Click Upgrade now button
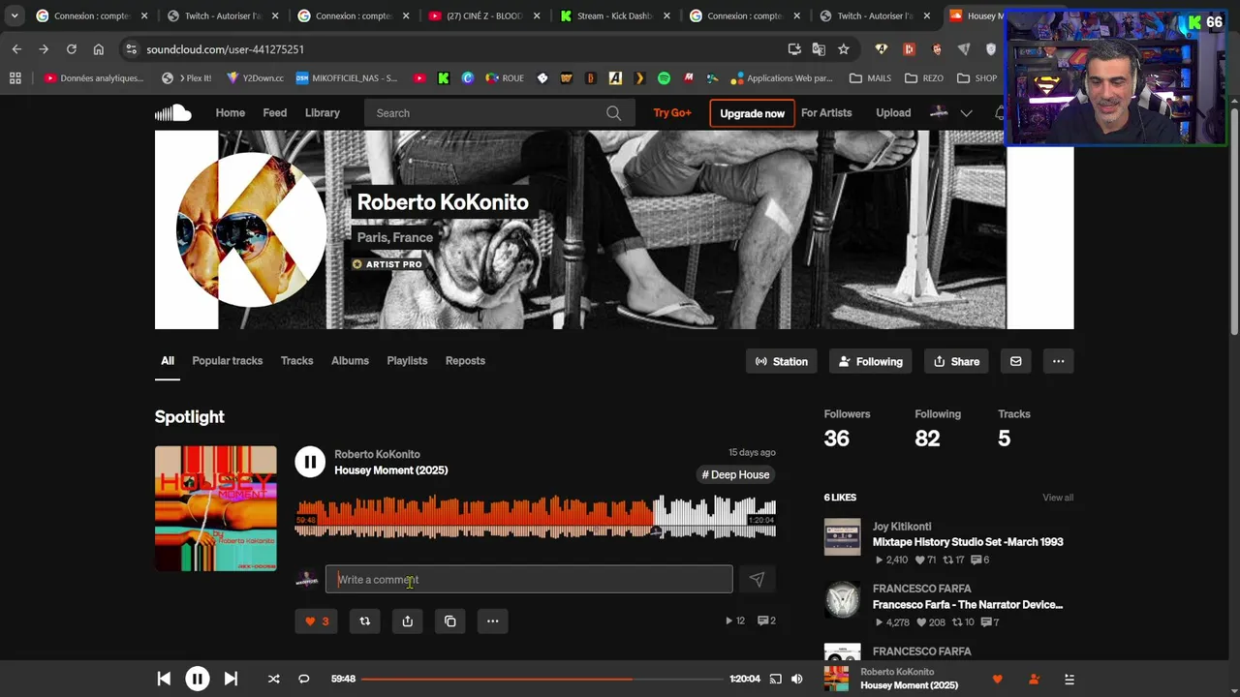1240x697 pixels. pos(752,113)
